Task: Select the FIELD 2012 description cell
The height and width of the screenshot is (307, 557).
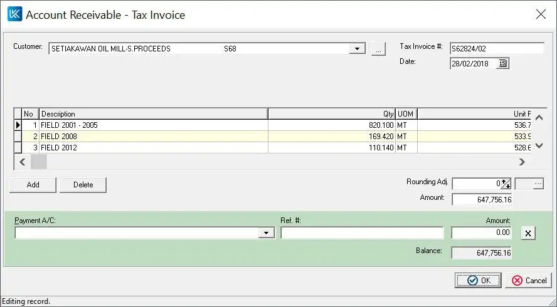Action: click(x=154, y=148)
